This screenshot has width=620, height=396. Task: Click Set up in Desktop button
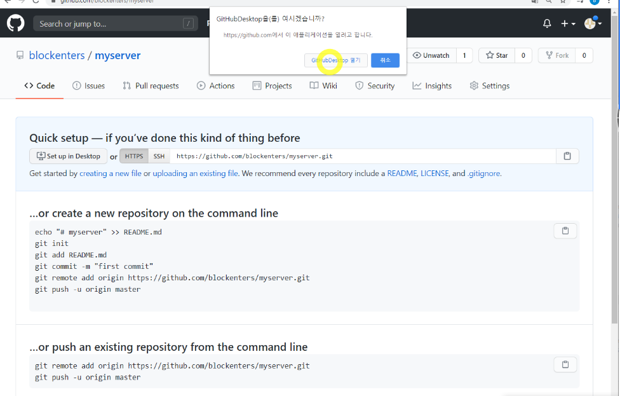(x=68, y=156)
